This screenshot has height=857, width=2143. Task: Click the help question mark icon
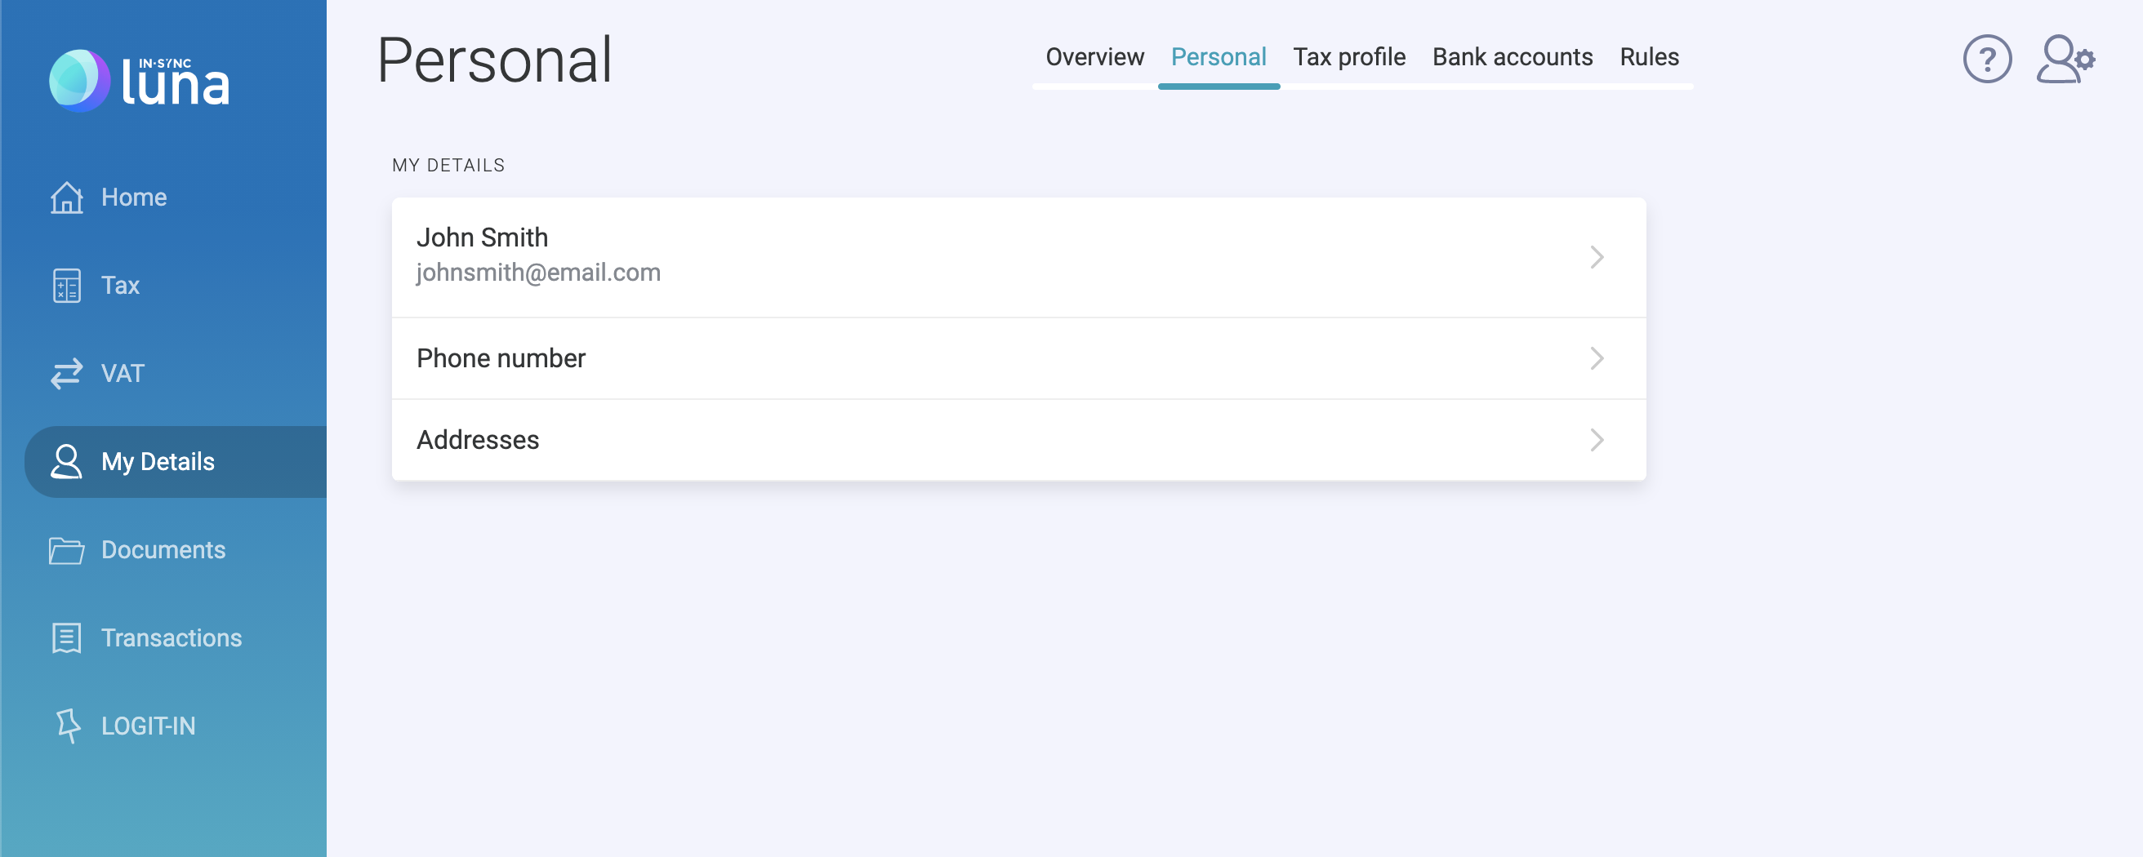tap(1988, 59)
